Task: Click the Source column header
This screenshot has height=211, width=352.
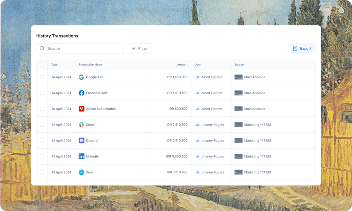Action: click(x=239, y=65)
